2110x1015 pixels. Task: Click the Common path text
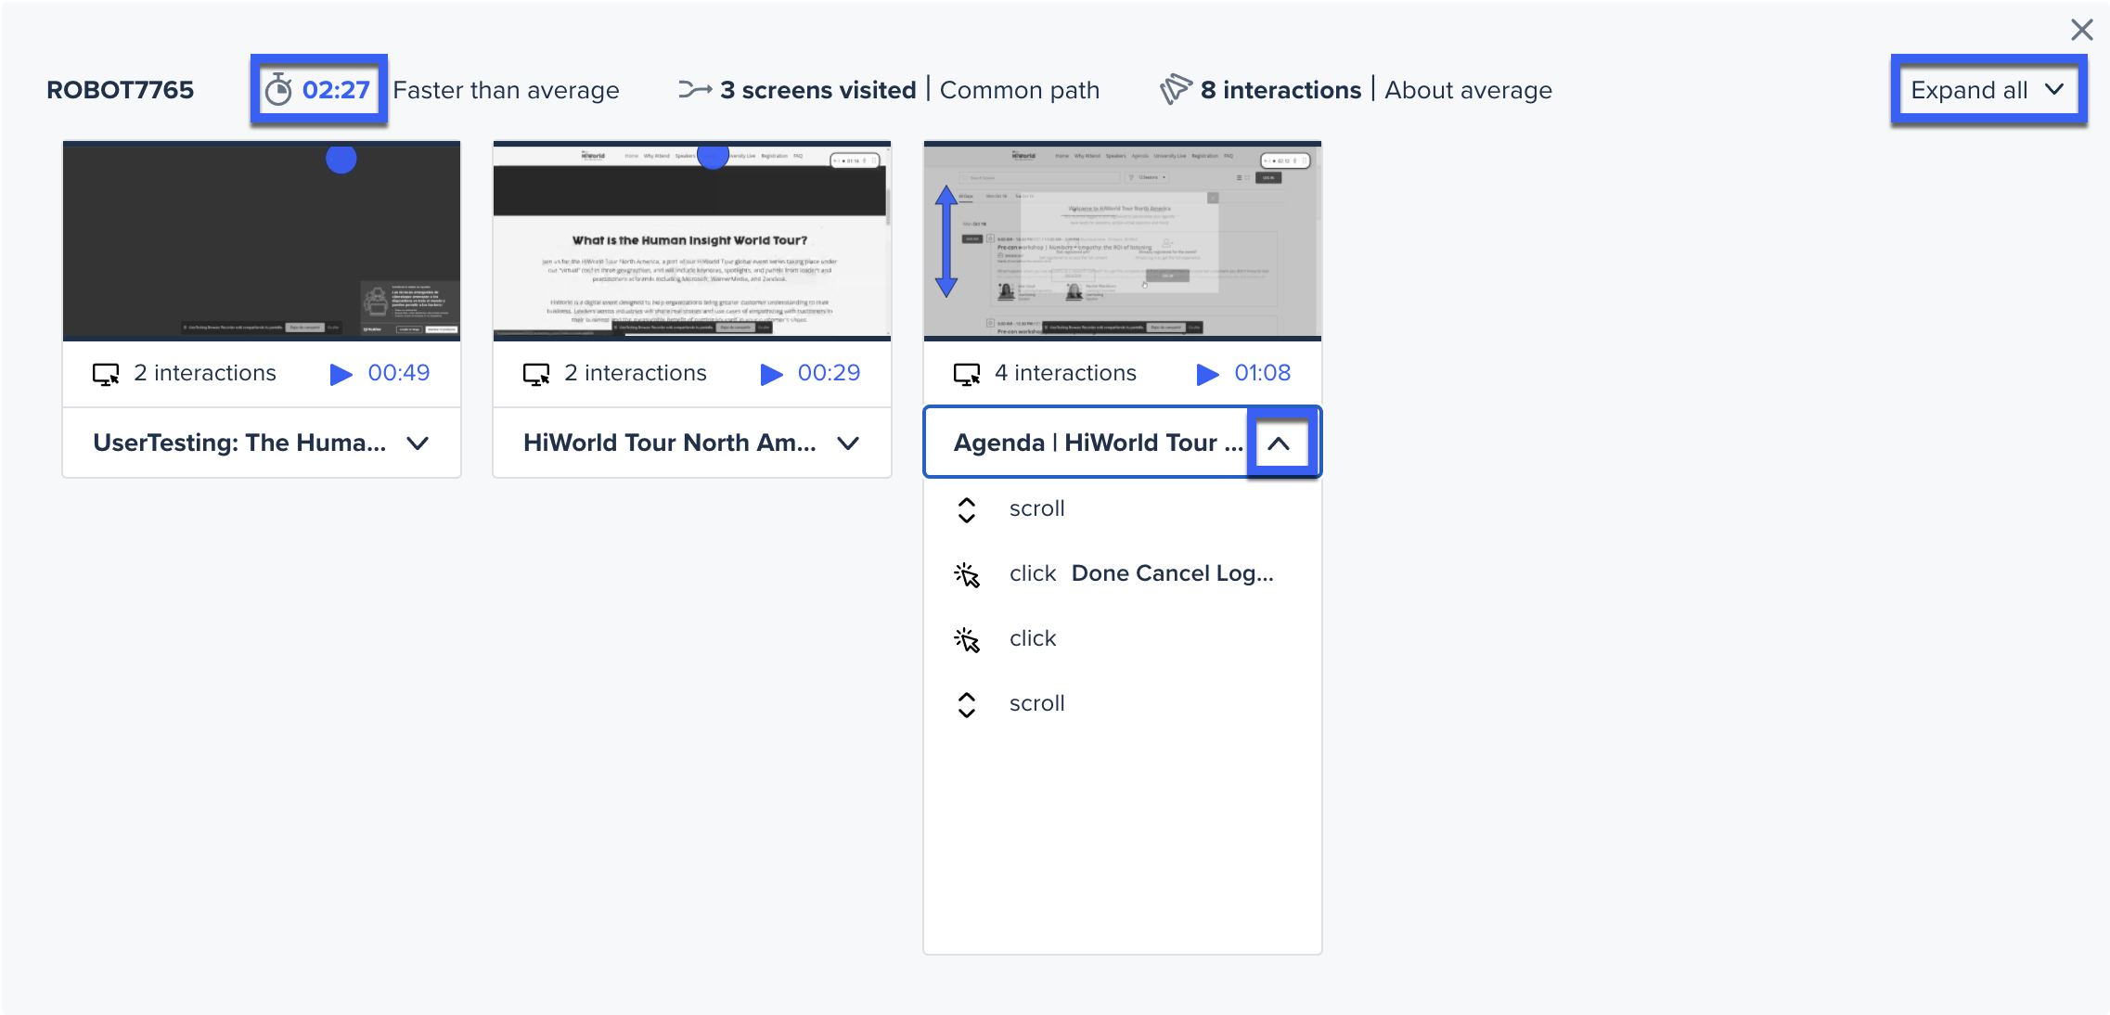coord(1020,90)
